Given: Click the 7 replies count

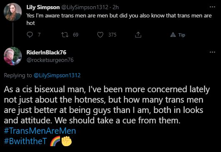Looking at the screenshot, I should (39, 34).
